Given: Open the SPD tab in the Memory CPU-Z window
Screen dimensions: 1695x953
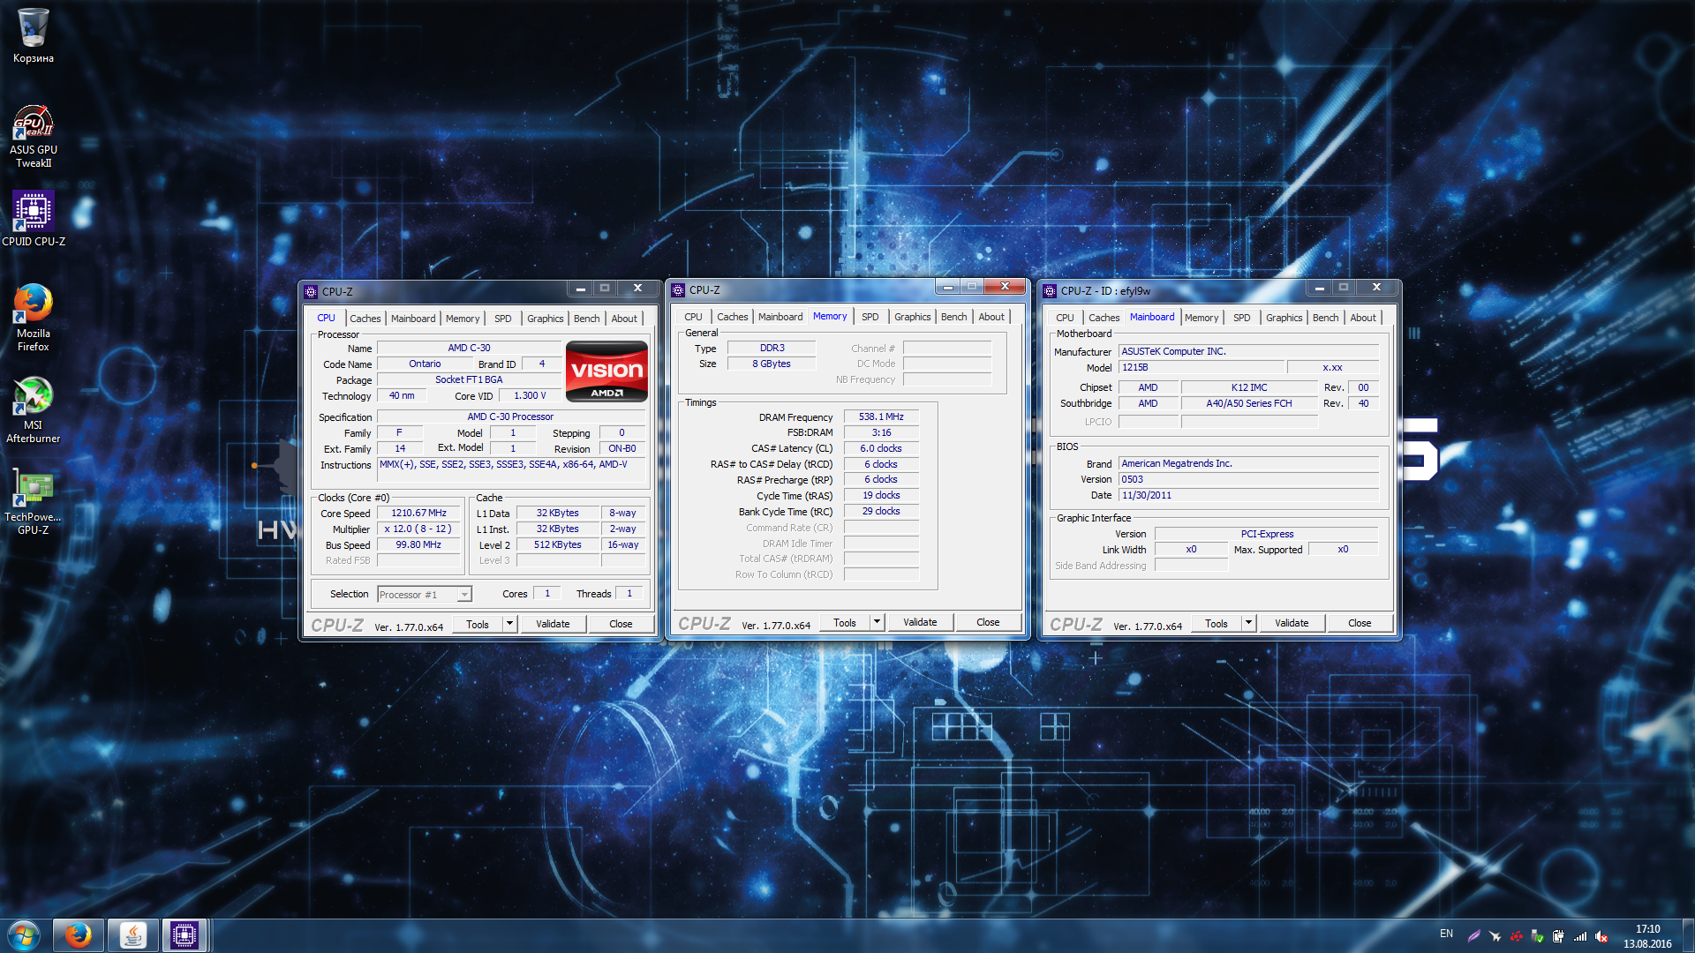Looking at the screenshot, I should tap(870, 317).
